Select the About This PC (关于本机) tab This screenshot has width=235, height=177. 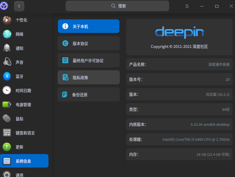click(x=88, y=26)
